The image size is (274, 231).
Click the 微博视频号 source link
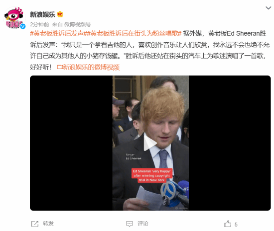[77, 24]
